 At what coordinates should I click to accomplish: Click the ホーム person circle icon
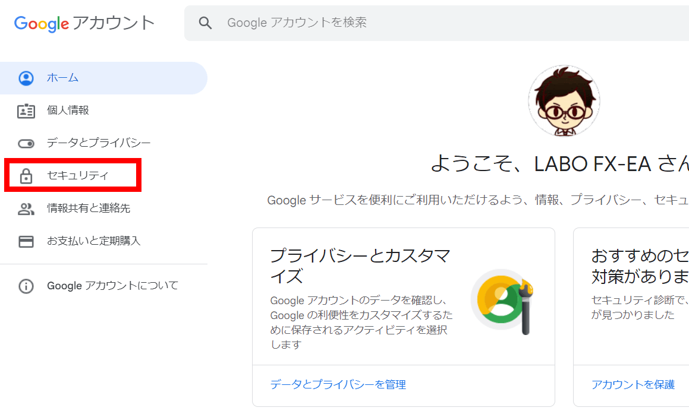click(x=26, y=78)
